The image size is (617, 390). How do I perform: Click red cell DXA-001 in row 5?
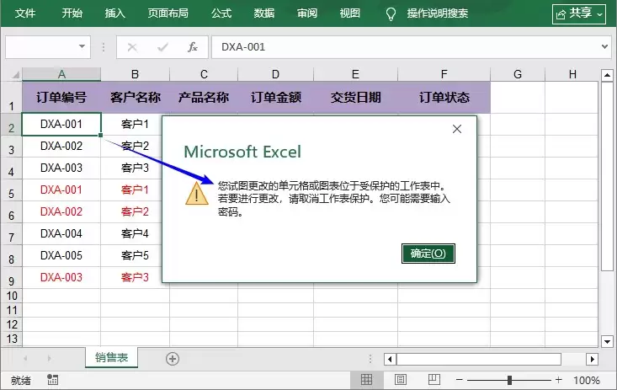pyautogui.click(x=61, y=190)
